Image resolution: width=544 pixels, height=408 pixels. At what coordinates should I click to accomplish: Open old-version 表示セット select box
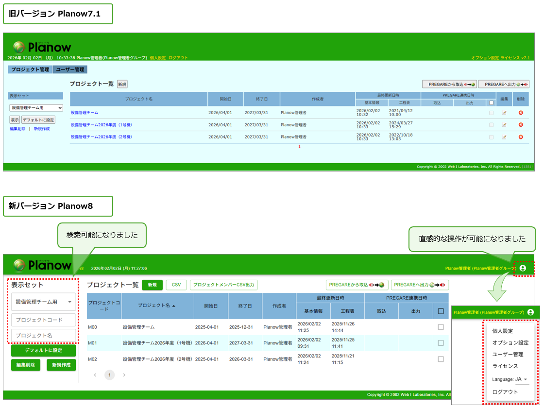coord(36,108)
